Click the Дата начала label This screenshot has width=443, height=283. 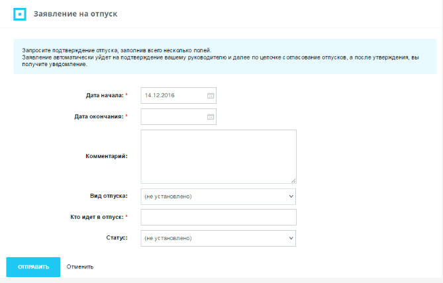tap(104, 96)
